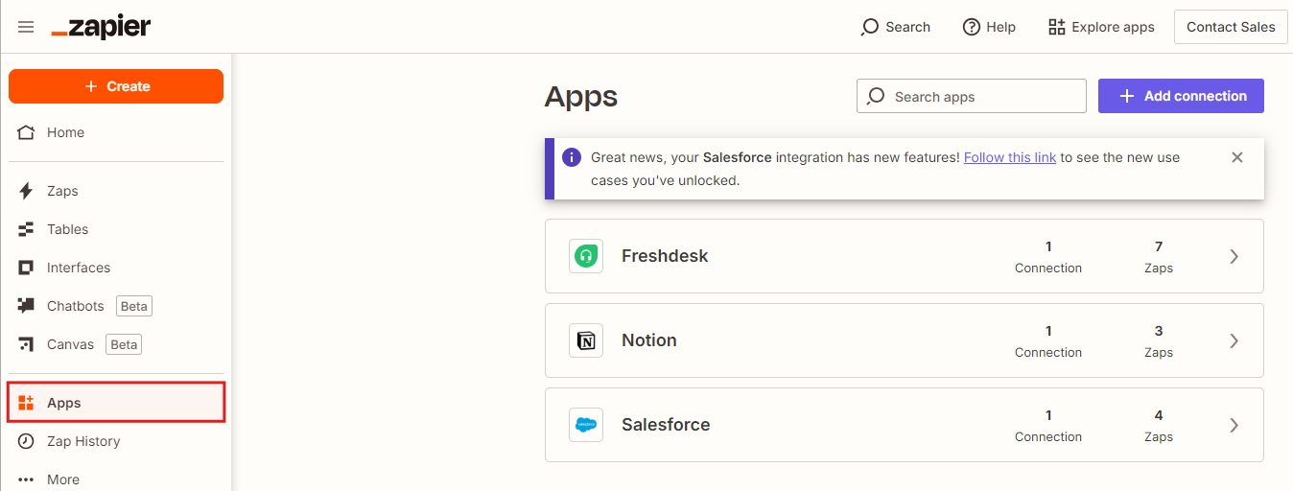Click Freshdesk's 1 Connection count
Viewport: 1293px width, 491px height.
point(1048,257)
